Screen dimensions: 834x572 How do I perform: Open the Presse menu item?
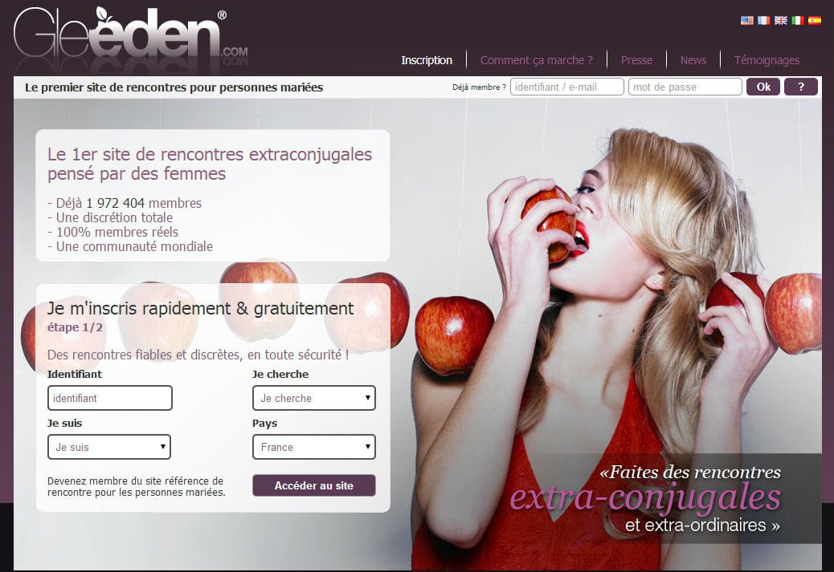tap(636, 60)
